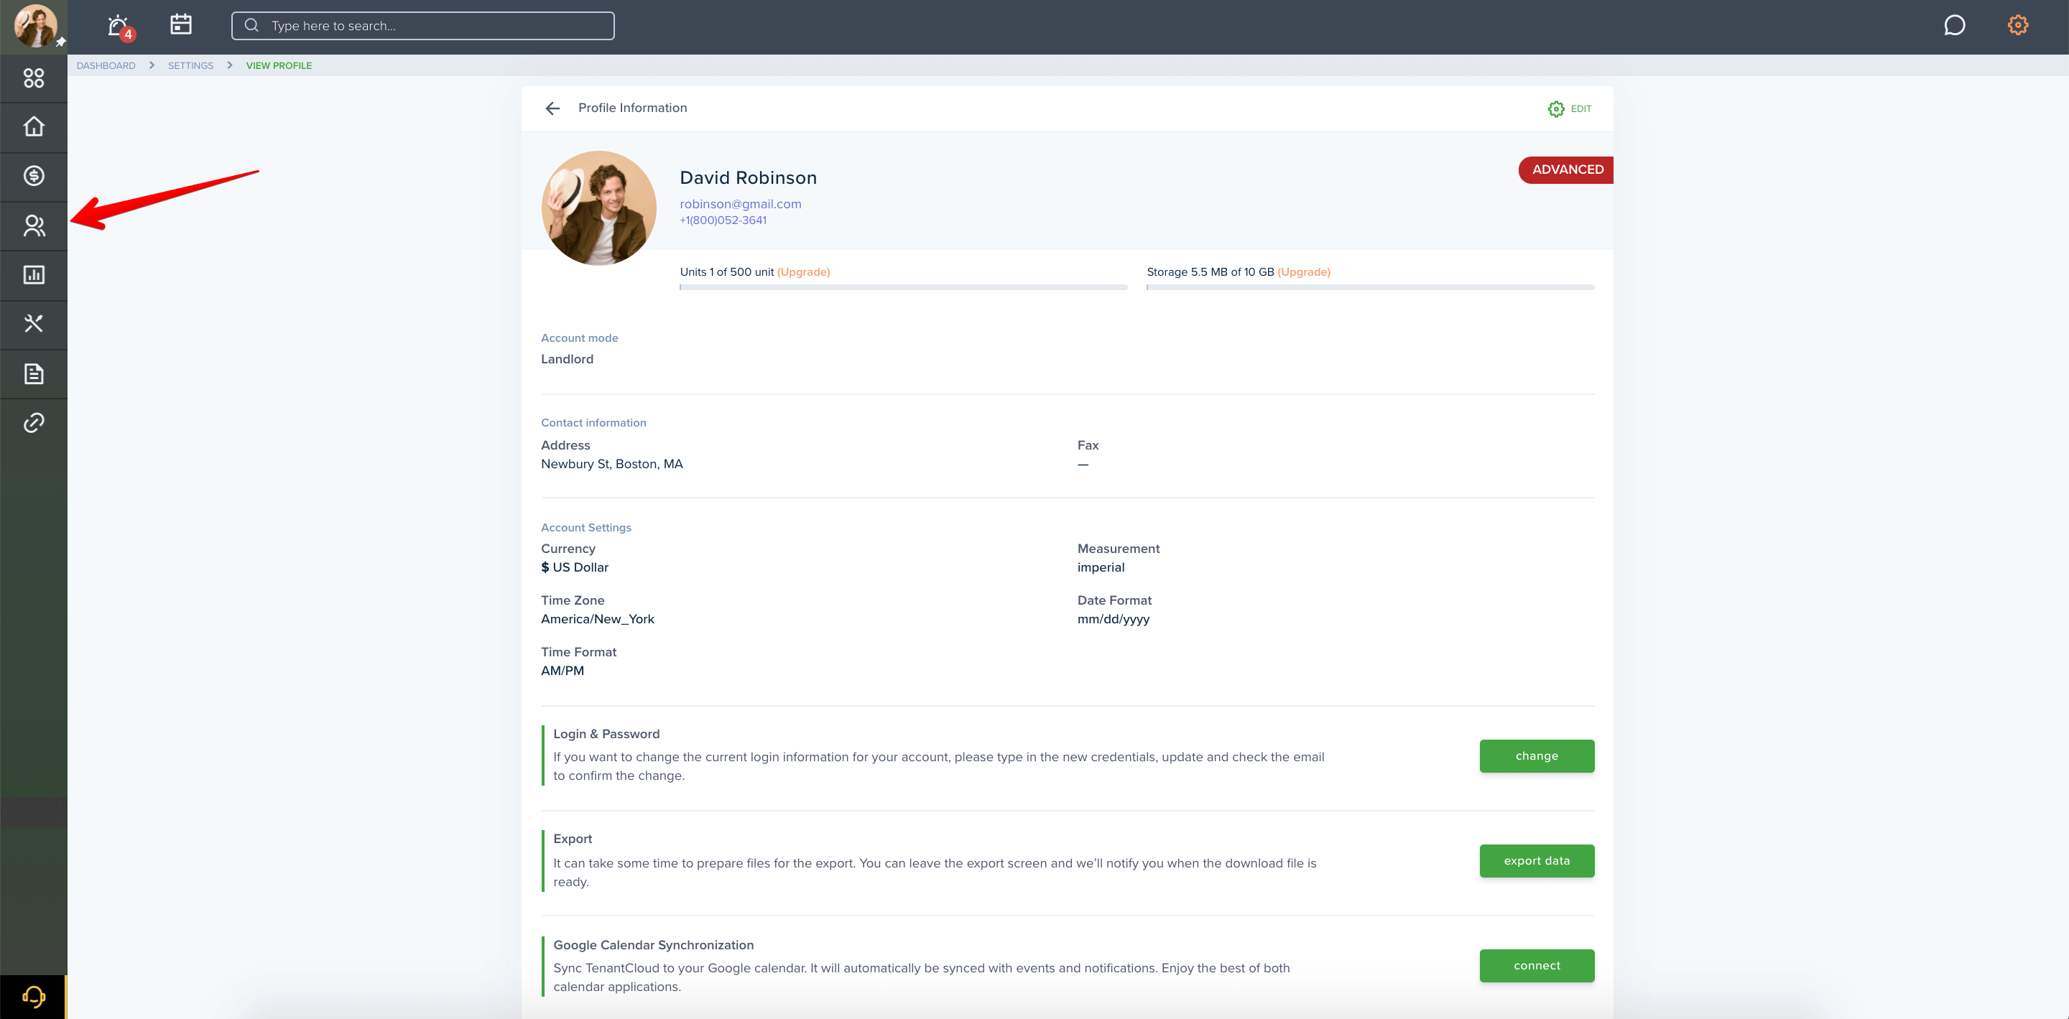This screenshot has width=2069, height=1019.
Task: Open the chat messages bubble icon
Action: pos(1954,26)
